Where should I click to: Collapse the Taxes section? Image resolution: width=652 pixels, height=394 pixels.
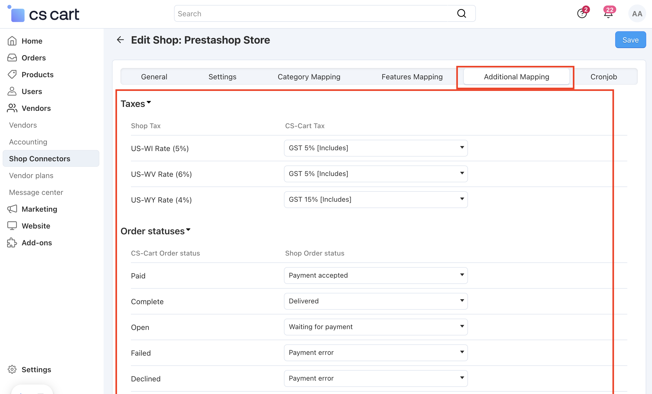coord(136,104)
